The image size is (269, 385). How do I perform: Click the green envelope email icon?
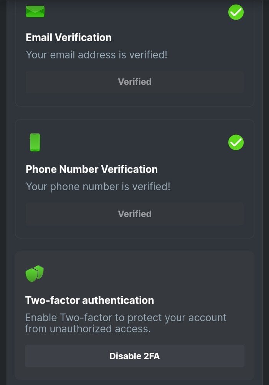[x=35, y=12]
